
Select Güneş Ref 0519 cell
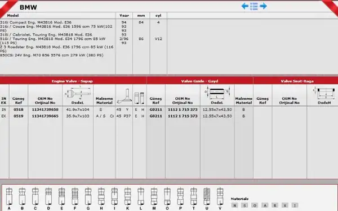pos(19,116)
